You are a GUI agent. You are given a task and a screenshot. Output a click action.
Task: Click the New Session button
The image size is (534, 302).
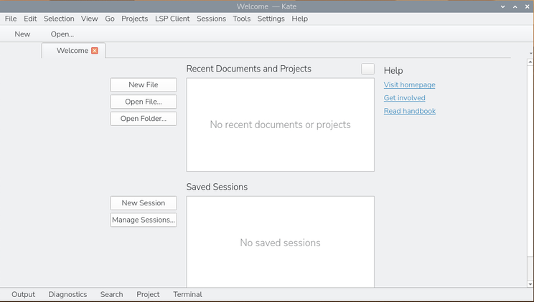[144, 203]
